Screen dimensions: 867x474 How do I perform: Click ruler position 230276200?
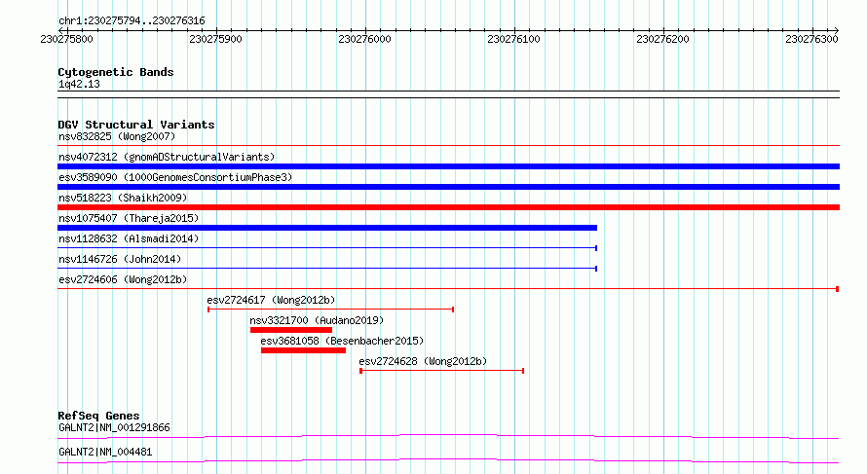[x=662, y=39]
